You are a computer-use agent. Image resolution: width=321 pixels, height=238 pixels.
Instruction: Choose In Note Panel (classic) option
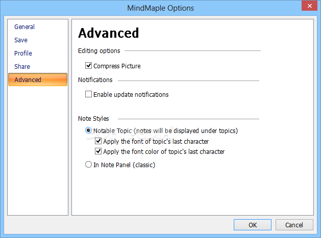pyautogui.click(x=89, y=165)
